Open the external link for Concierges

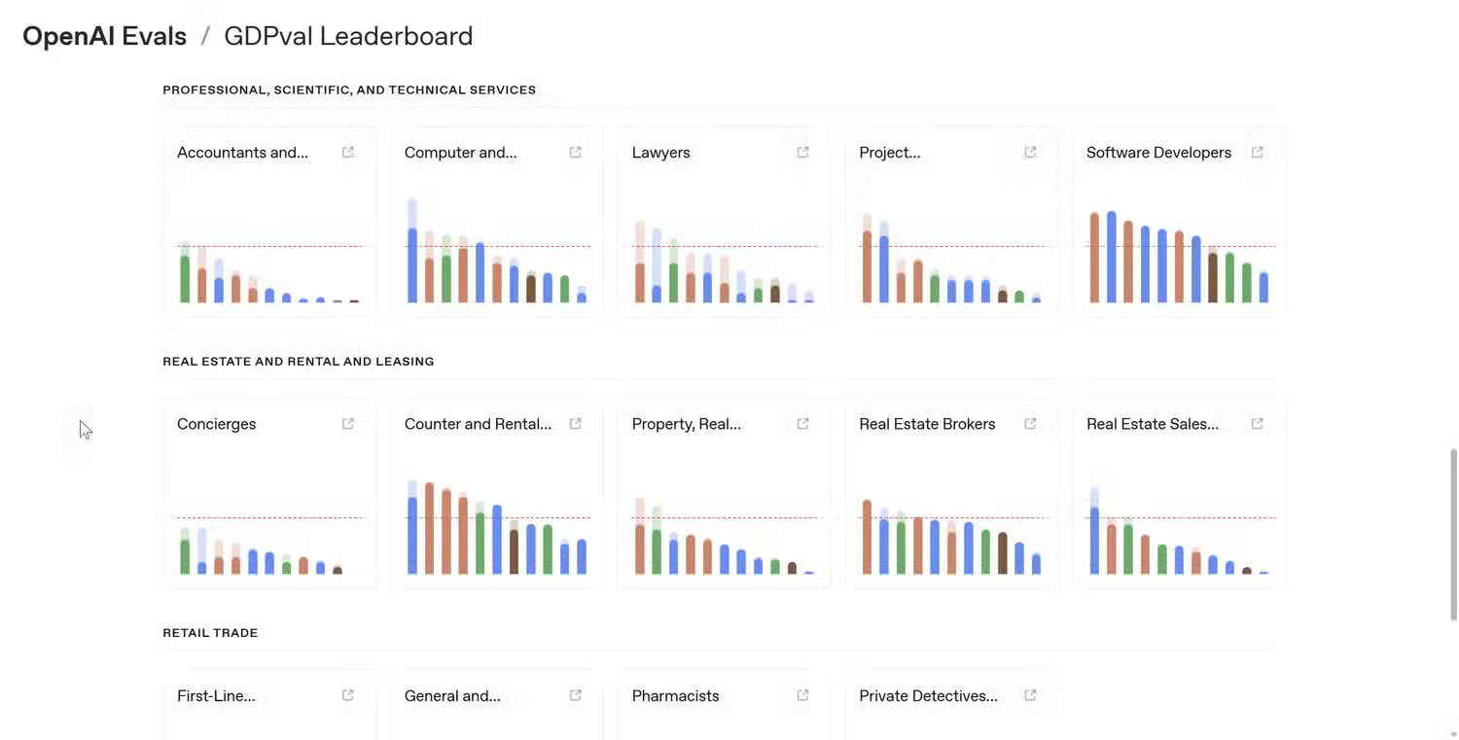point(347,423)
